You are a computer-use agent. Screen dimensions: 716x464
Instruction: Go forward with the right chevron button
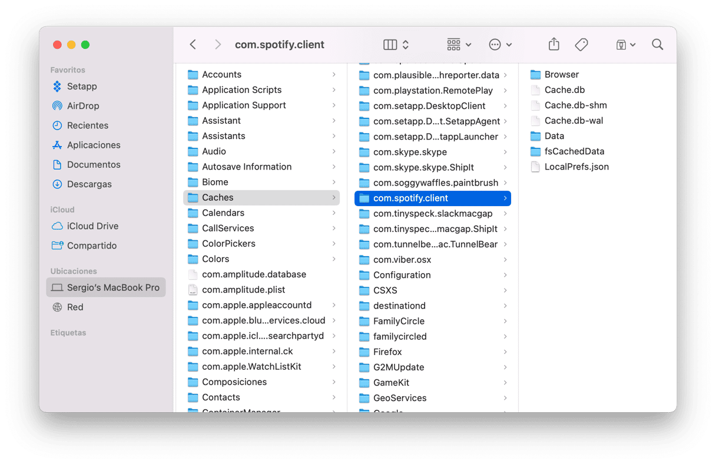(218, 45)
